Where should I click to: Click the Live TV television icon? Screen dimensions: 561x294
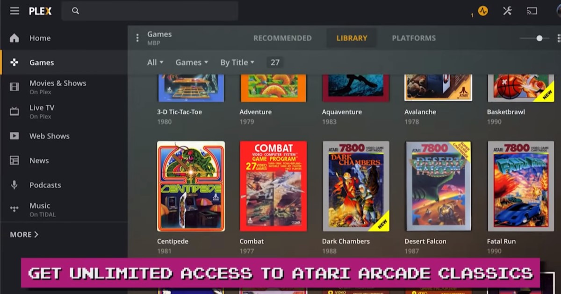(x=14, y=111)
